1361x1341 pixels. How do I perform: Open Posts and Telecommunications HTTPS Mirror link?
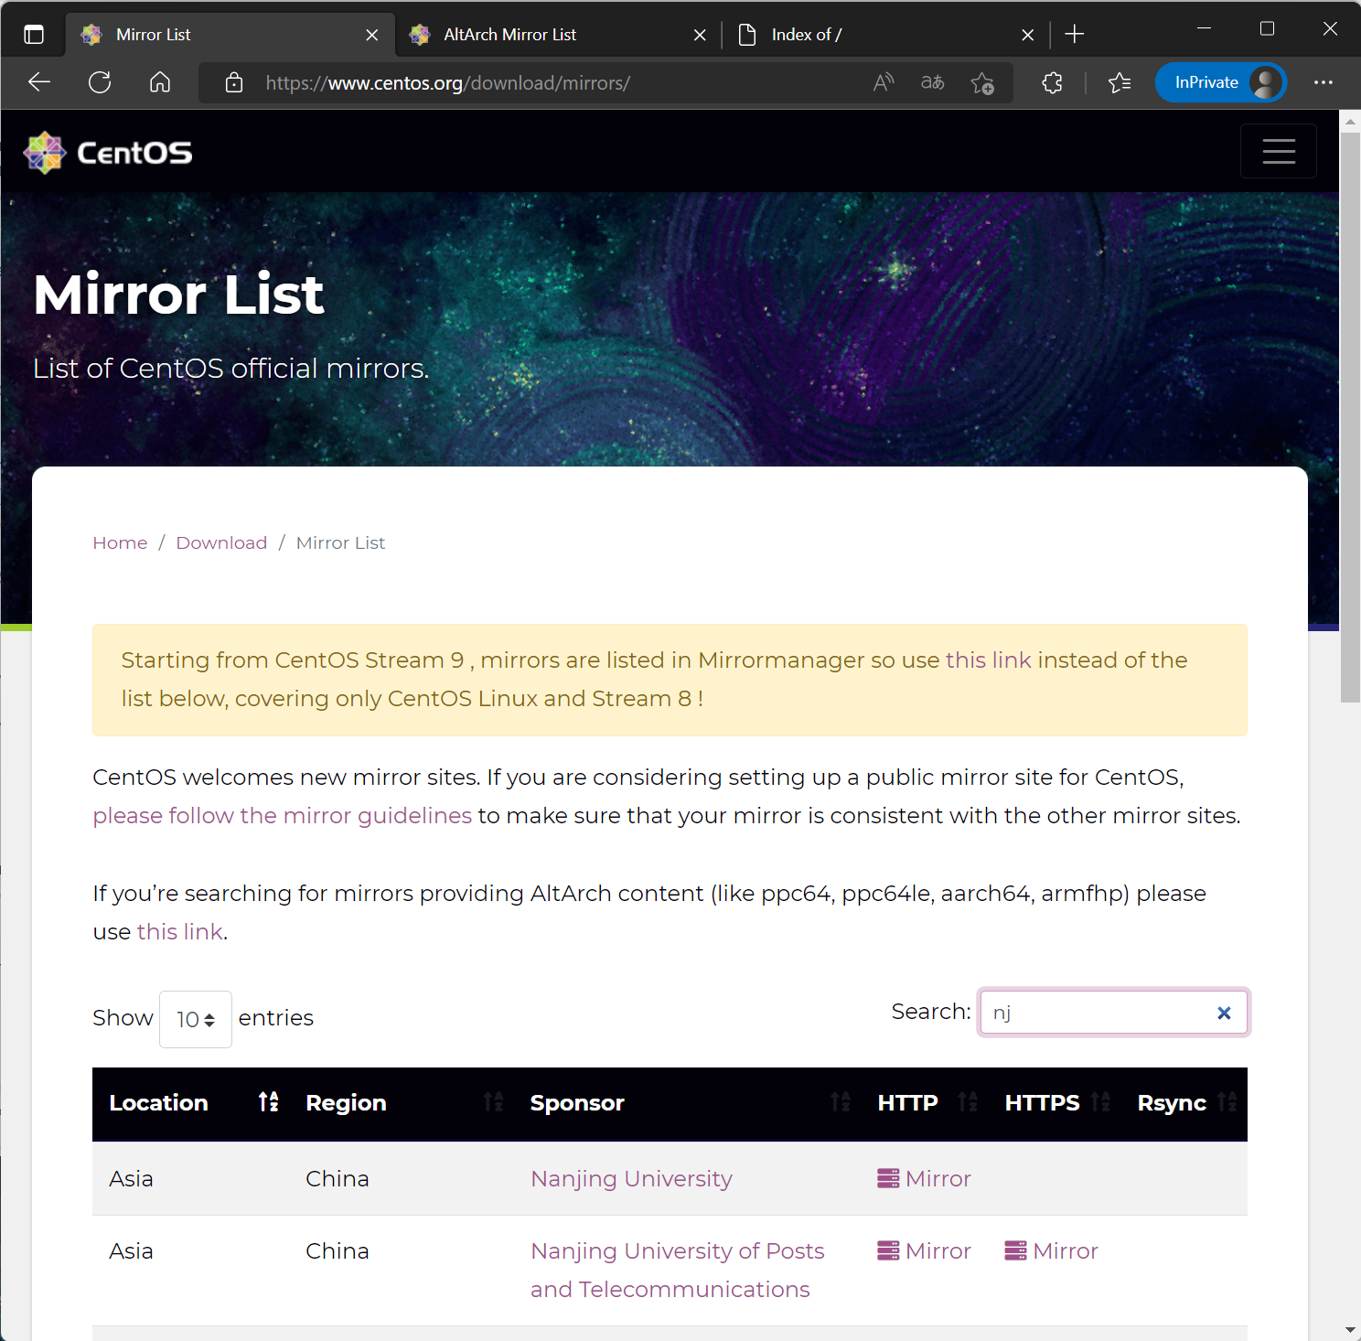(x=1051, y=1250)
